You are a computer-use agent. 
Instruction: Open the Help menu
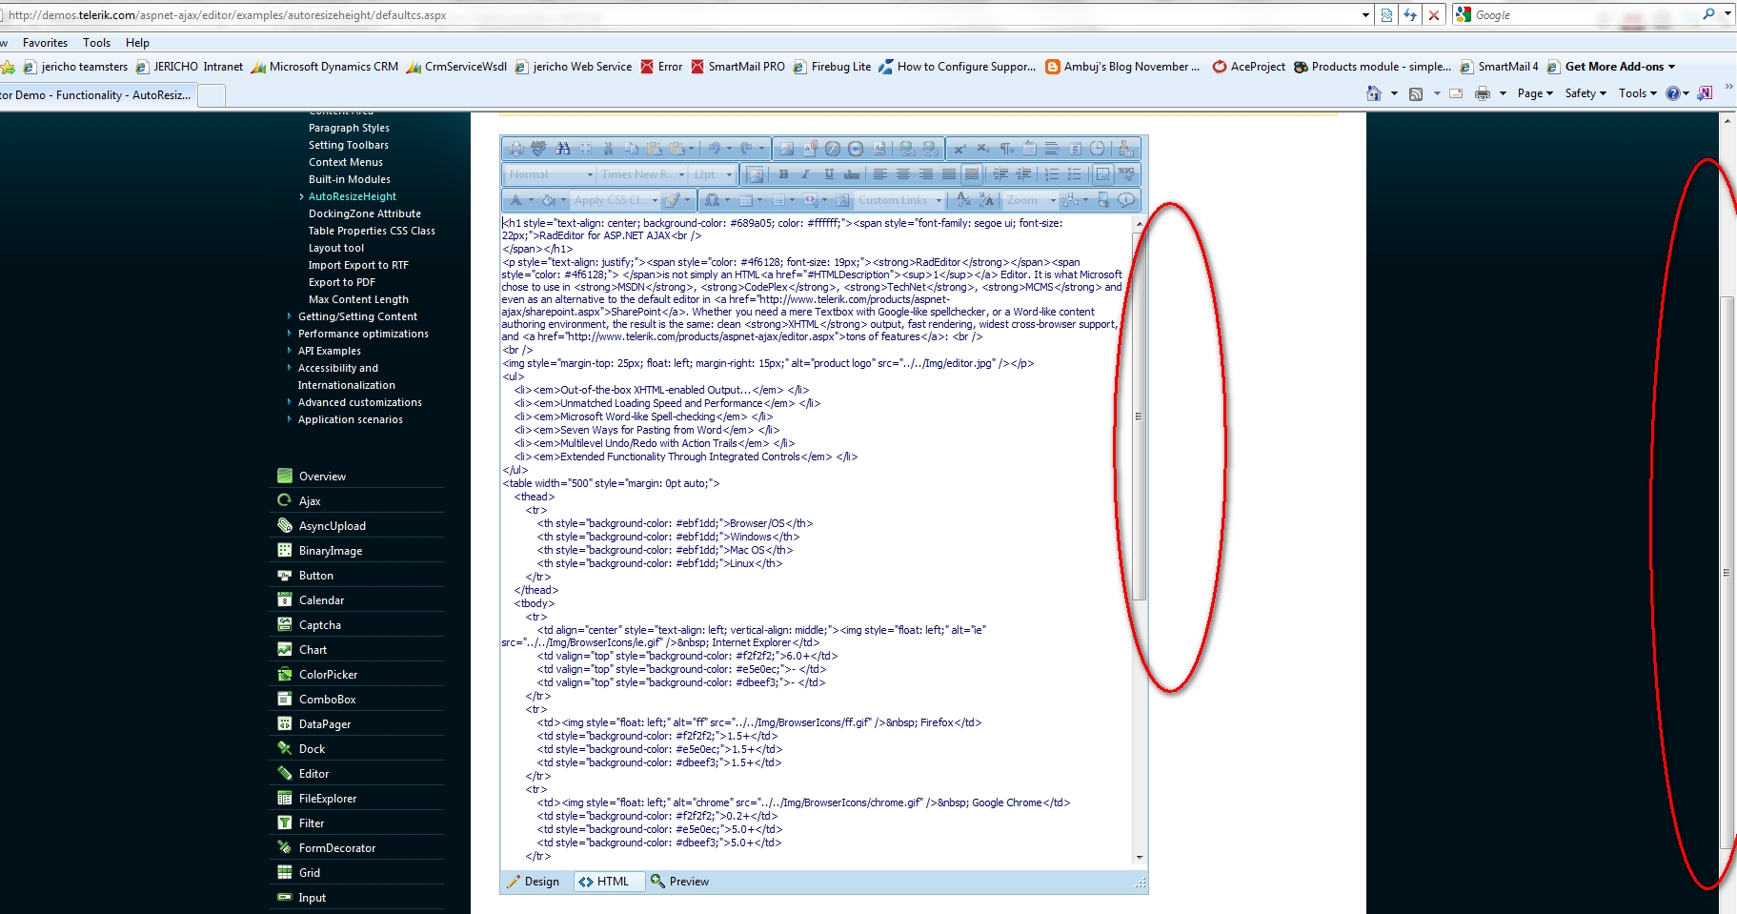pyautogui.click(x=137, y=43)
